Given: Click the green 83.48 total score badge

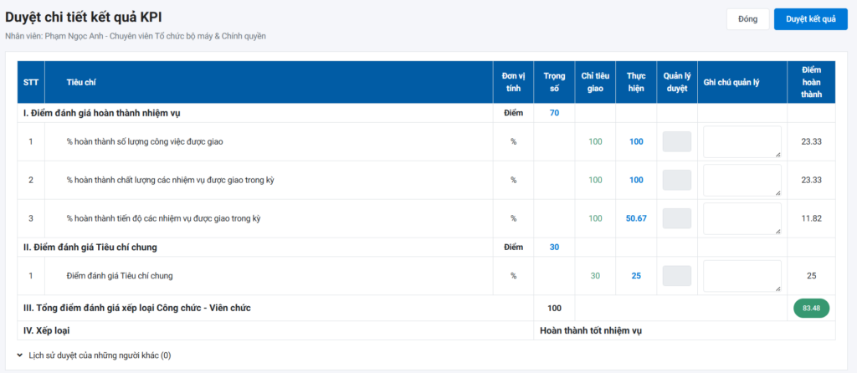Looking at the screenshot, I should pyautogui.click(x=810, y=309).
